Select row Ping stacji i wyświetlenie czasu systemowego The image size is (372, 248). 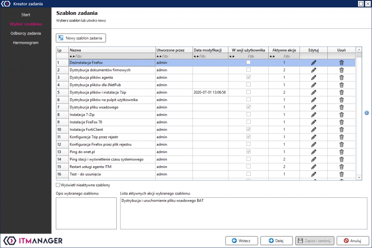pyautogui.click(x=206, y=159)
